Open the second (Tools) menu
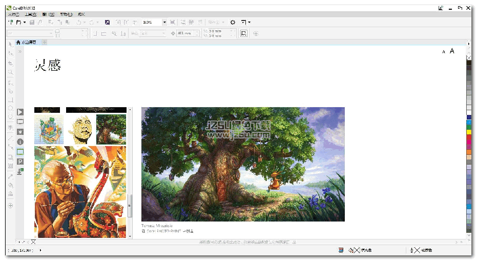 pos(30,14)
